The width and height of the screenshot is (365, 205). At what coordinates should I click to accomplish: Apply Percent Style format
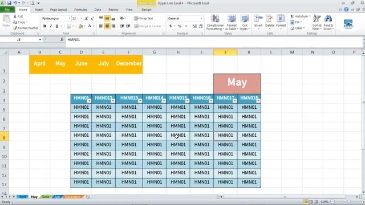(x=180, y=26)
